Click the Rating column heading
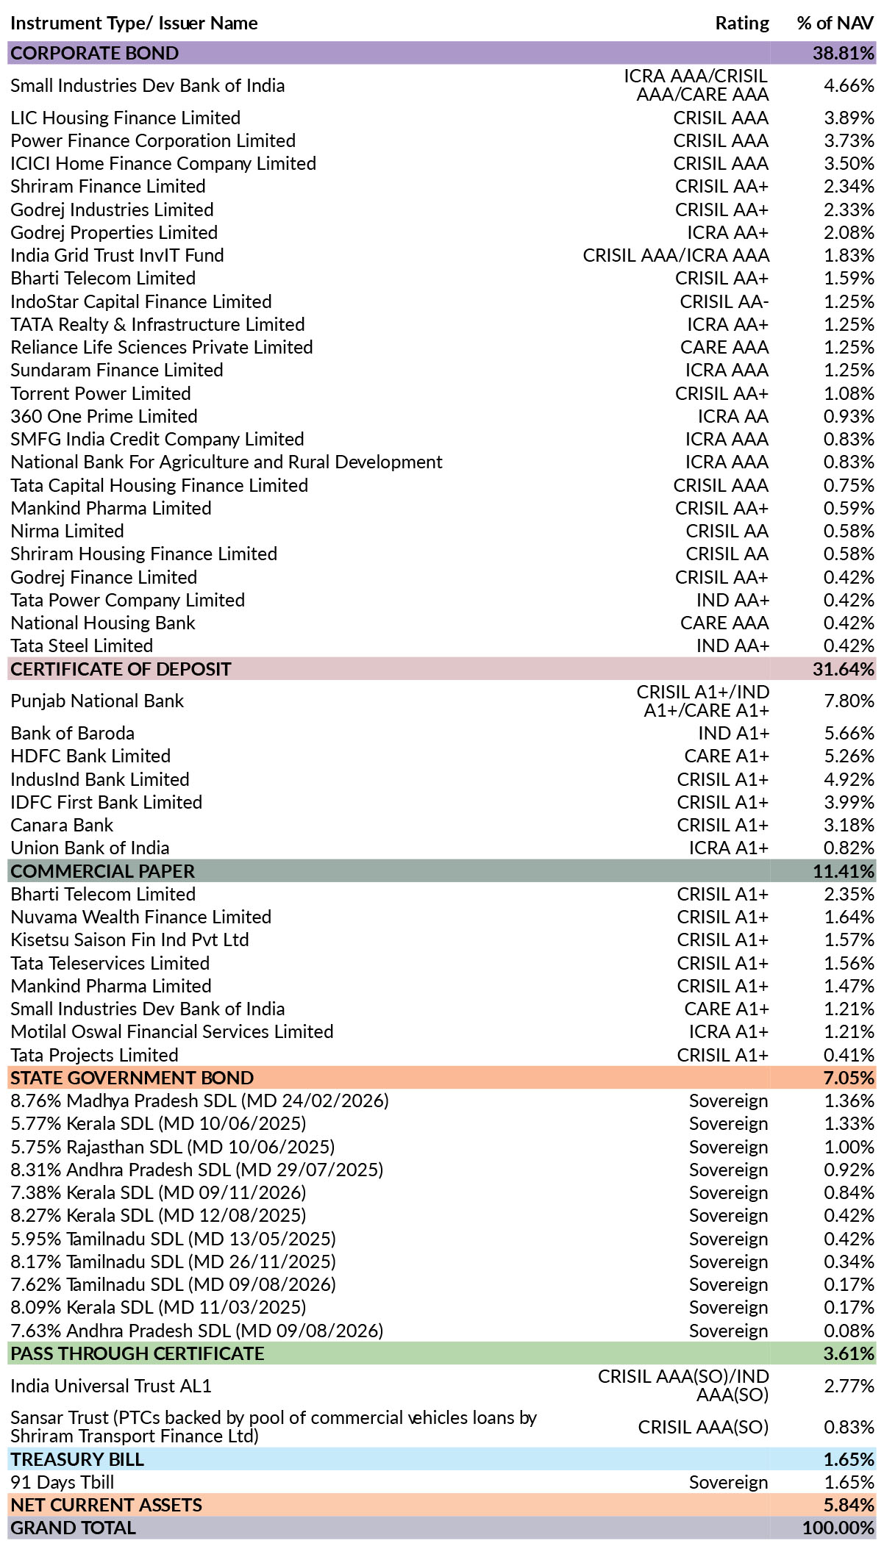 (742, 24)
